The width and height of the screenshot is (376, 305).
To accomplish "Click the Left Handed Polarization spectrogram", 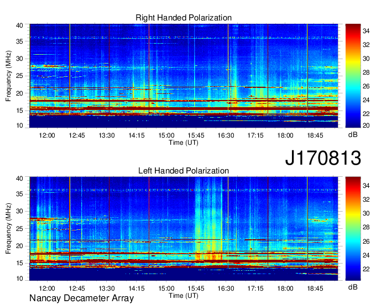I will [184, 229].
